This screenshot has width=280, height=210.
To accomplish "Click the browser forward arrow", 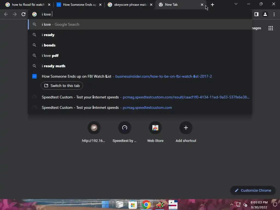I will [x=15, y=14].
